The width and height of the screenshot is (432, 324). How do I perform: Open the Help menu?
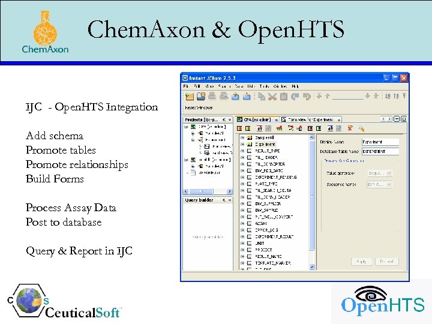click(x=295, y=86)
